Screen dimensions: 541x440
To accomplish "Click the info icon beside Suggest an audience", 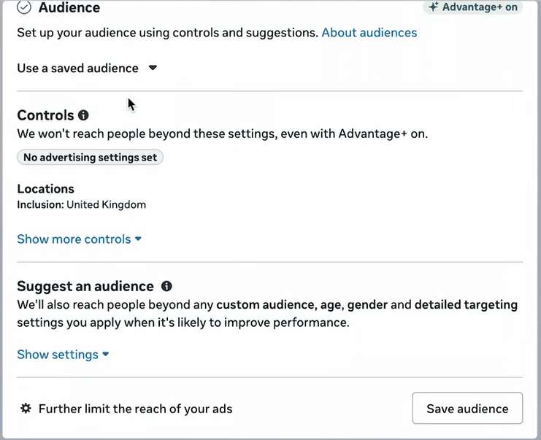I will [x=166, y=286].
